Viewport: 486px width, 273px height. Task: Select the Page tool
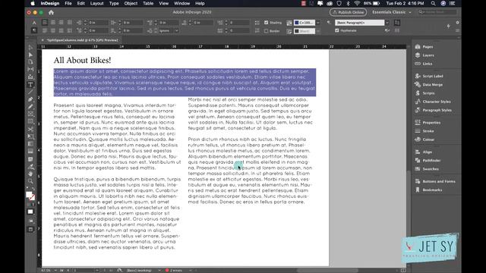click(30, 62)
